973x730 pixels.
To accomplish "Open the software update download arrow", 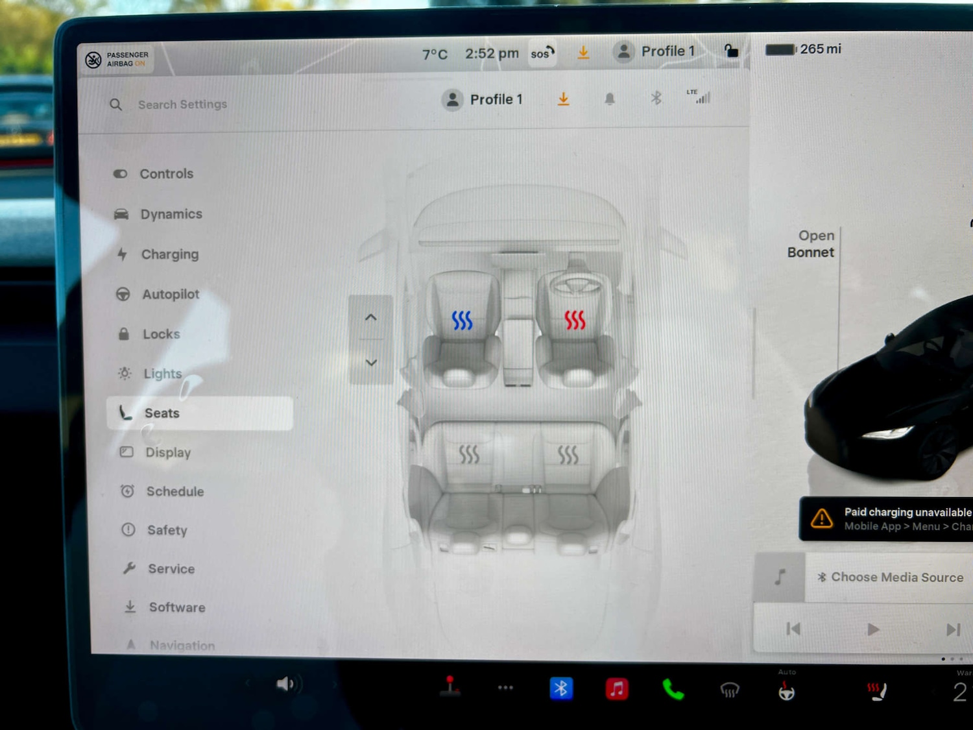I will (583, 52).
